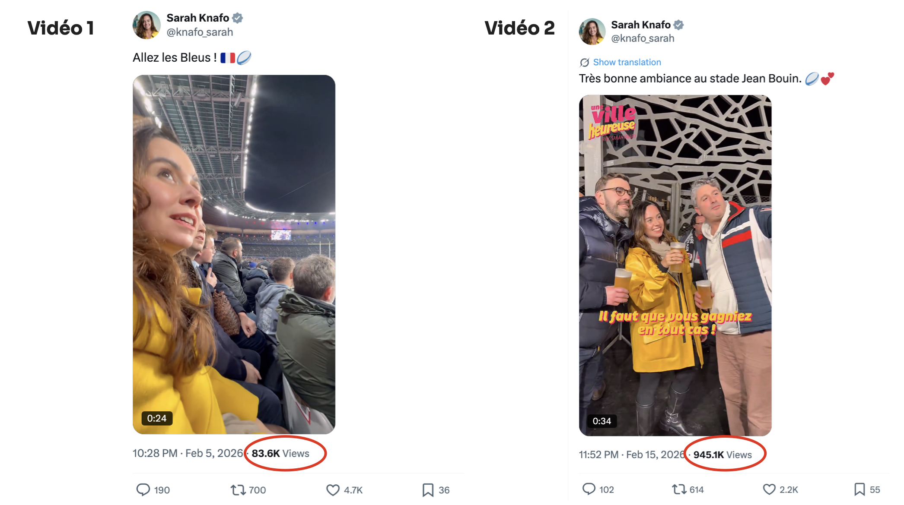Play the 0:34 Jean Bouin video
The image size is (904, 505).
[675, 265]
